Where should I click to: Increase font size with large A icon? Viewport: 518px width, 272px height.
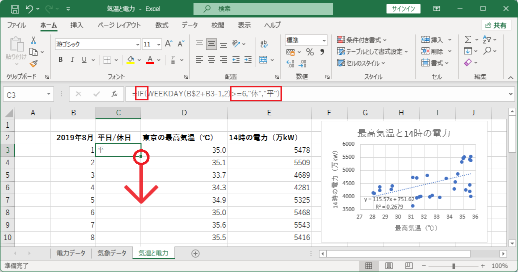tap(168, 44)
